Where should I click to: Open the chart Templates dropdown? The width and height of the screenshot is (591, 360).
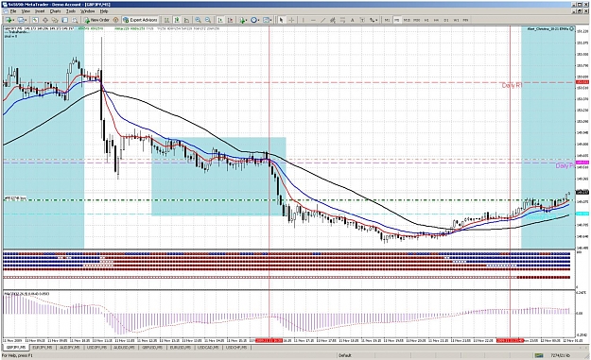click(267, 20)
